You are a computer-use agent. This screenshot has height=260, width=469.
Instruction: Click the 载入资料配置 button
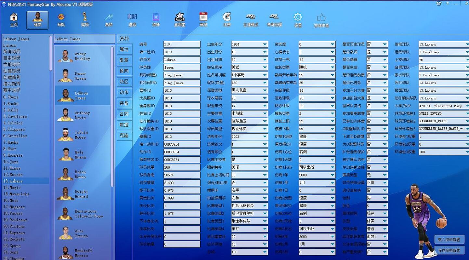[449, 240]
